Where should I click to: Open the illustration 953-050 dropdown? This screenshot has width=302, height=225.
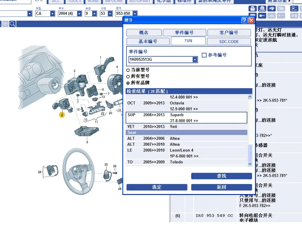(135, 14)
